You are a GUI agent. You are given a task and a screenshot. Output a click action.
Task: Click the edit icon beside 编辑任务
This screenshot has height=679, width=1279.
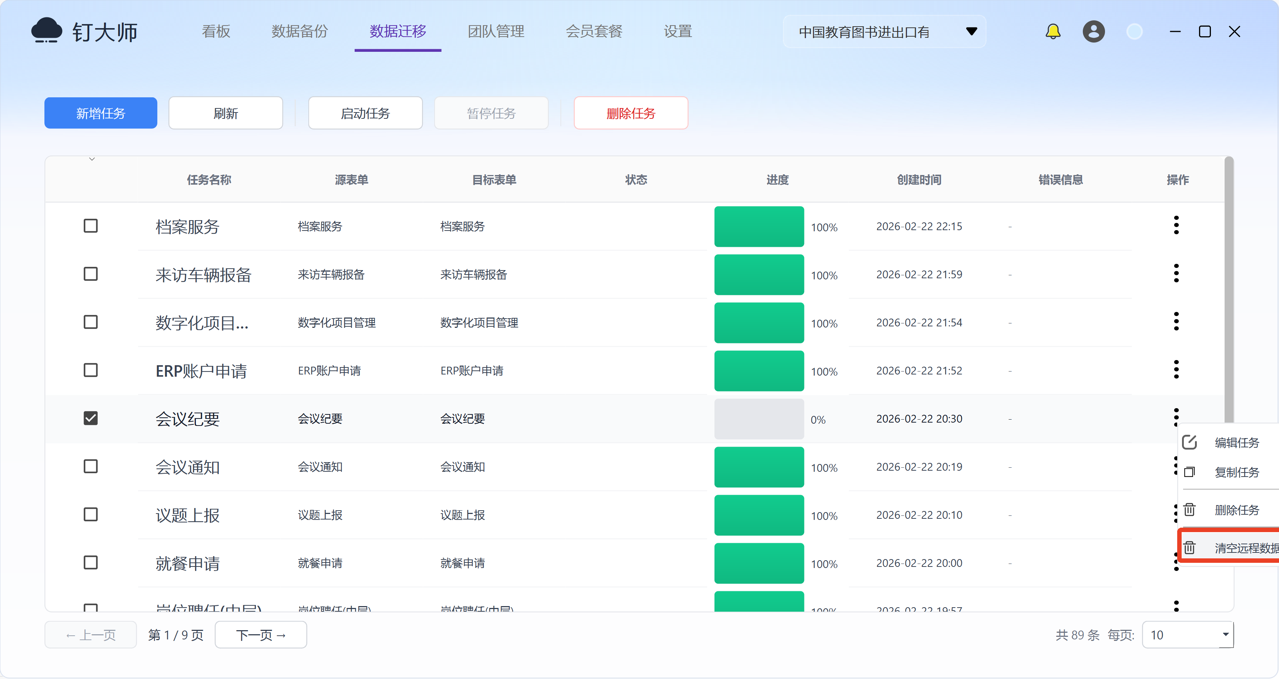1190,442
